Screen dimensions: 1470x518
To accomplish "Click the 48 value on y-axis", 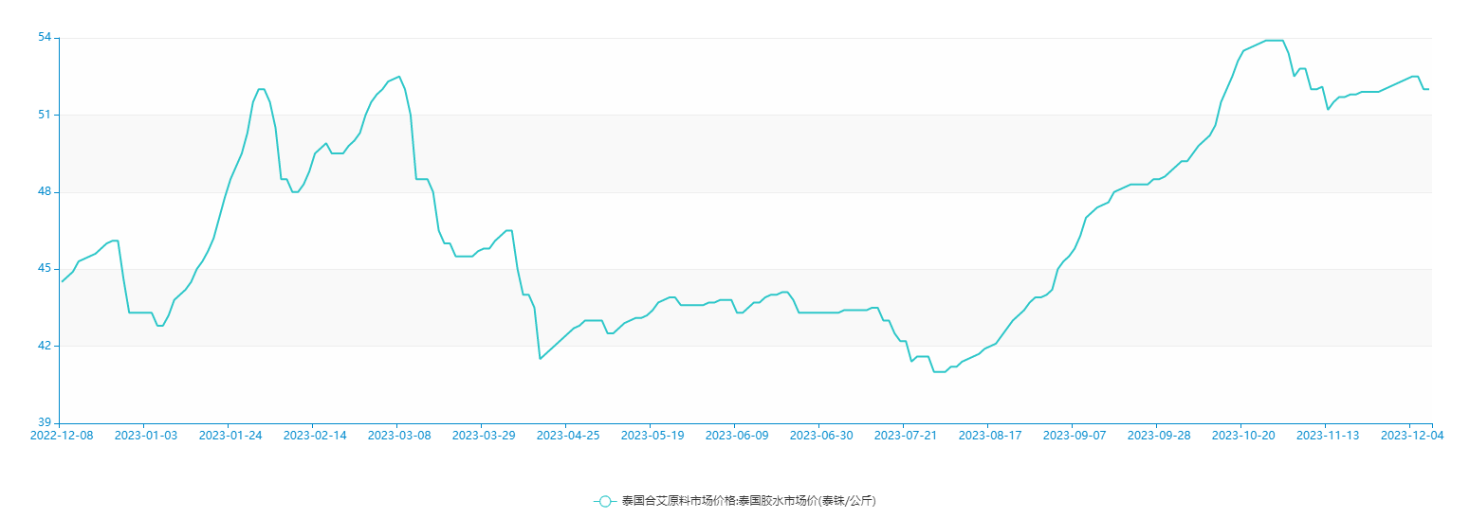I will [45, 192].
